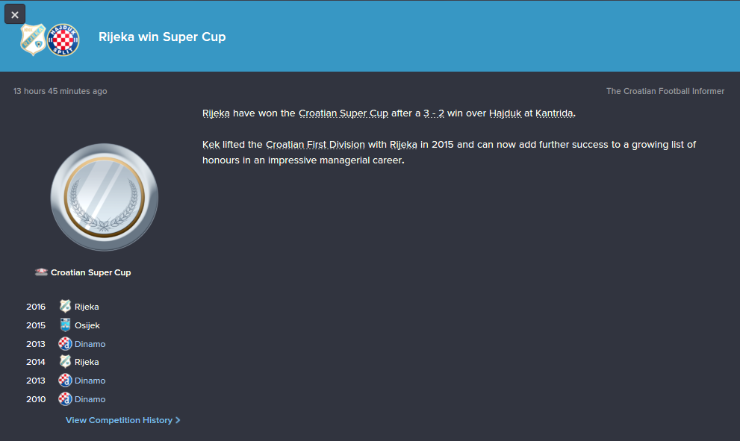Click the Osijek badge next to 2015

[65, 325]
